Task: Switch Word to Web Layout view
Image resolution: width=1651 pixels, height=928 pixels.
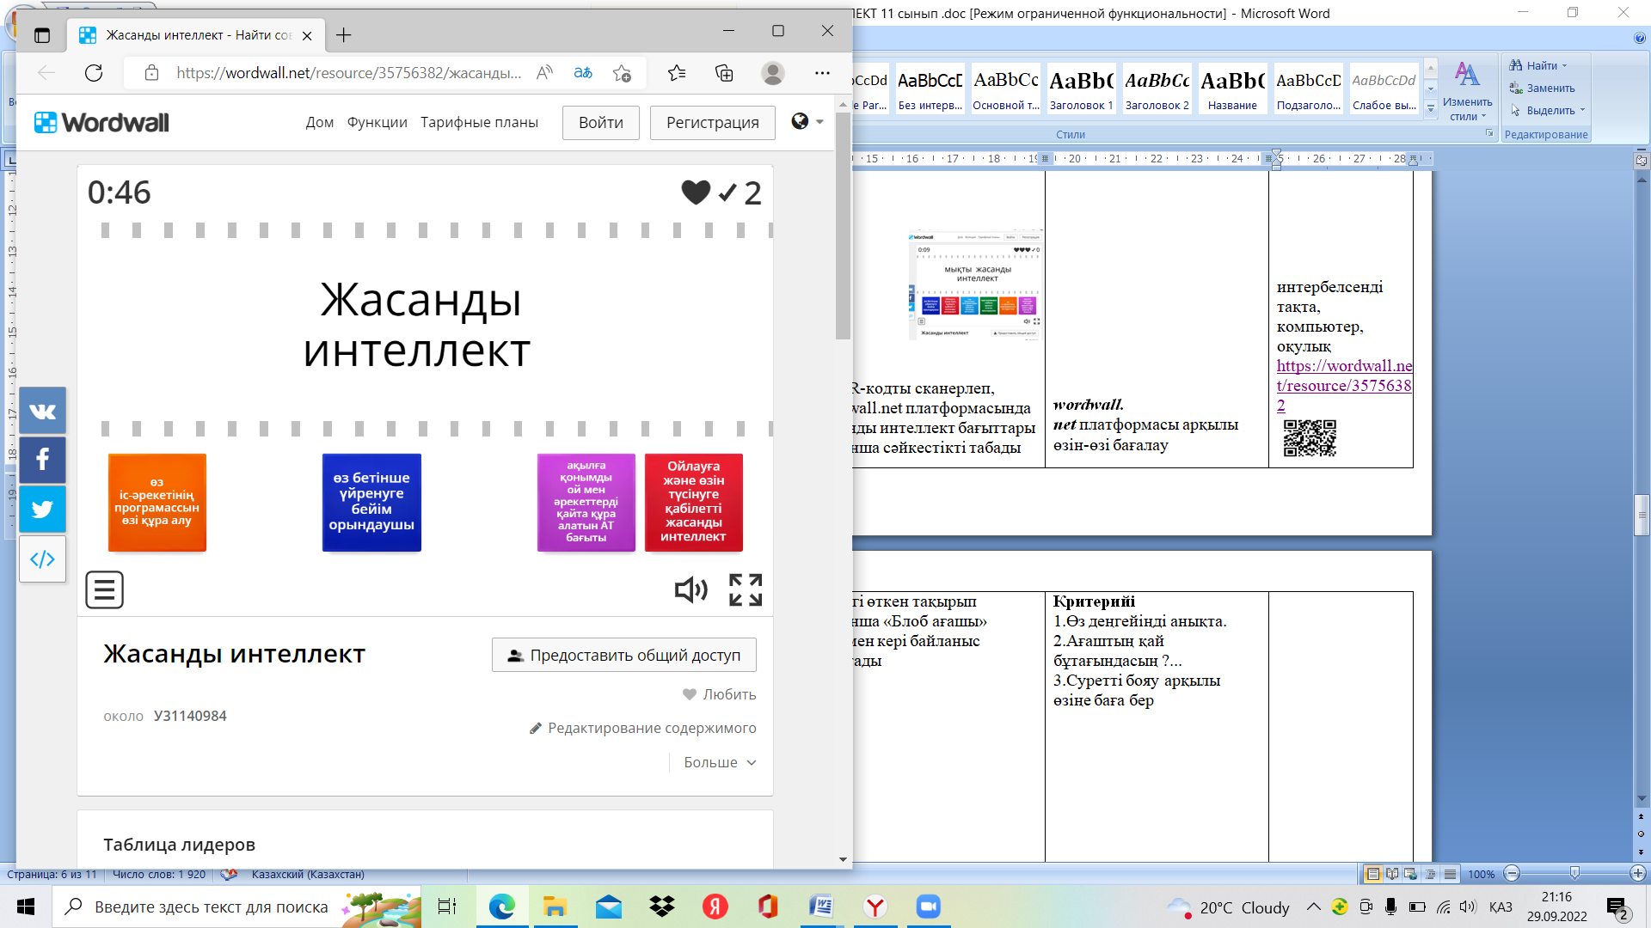Action: 1411,874
